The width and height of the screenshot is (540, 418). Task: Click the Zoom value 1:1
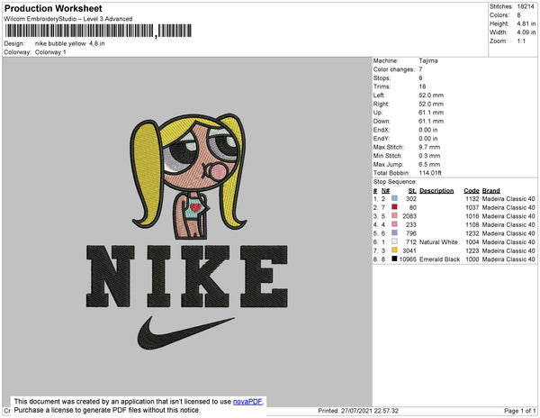click(521, 41)
